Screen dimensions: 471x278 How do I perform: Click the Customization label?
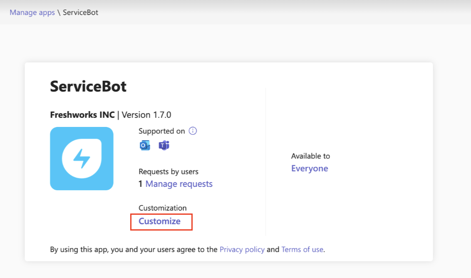point(163,208)
